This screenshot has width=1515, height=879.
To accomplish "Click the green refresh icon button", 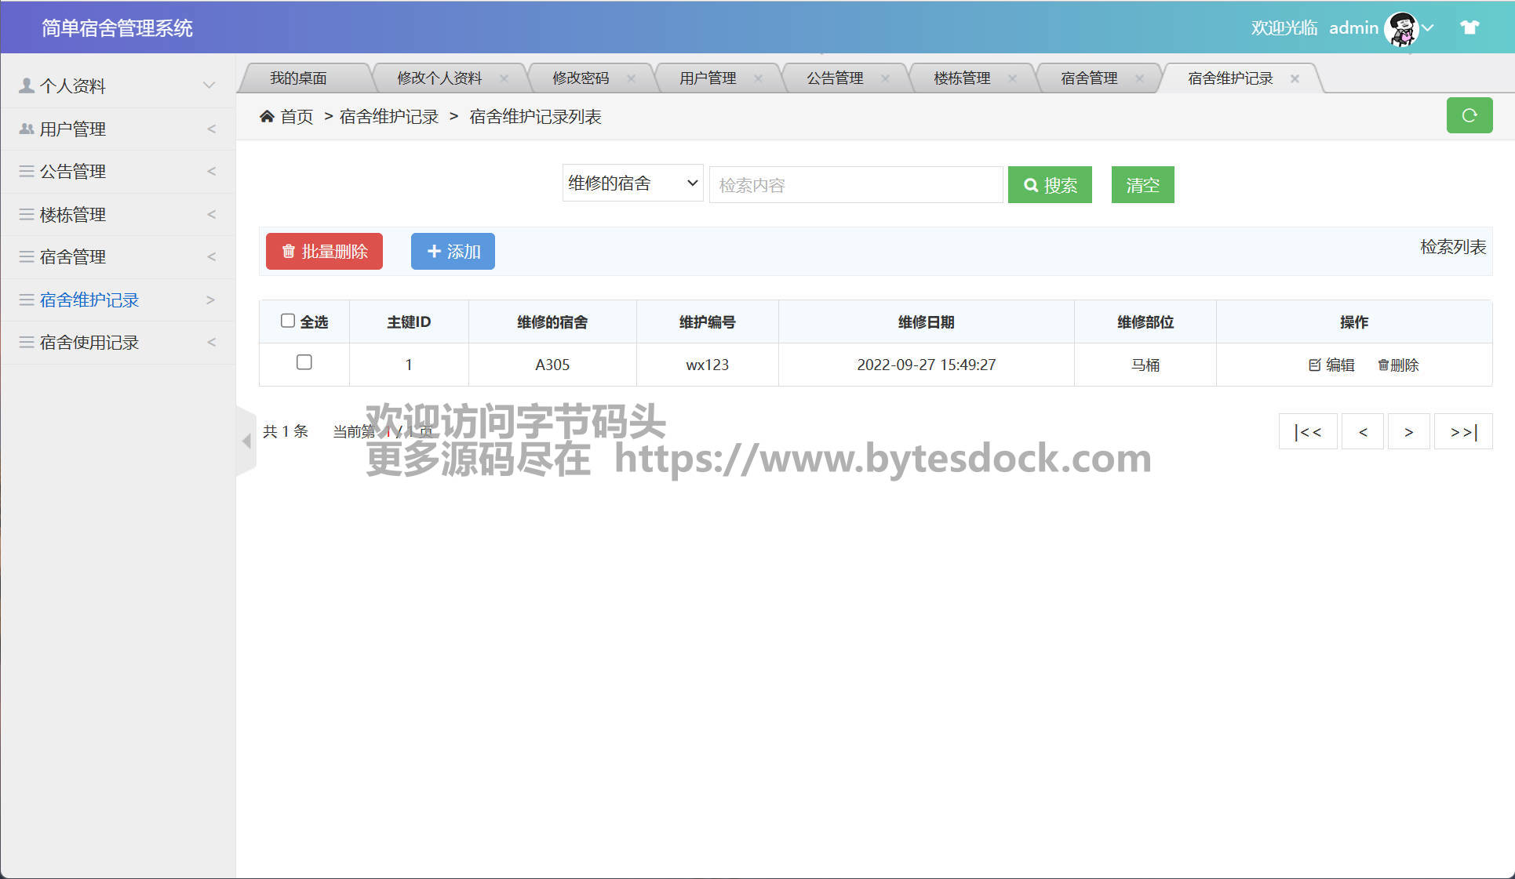I will coord(1469,116).
